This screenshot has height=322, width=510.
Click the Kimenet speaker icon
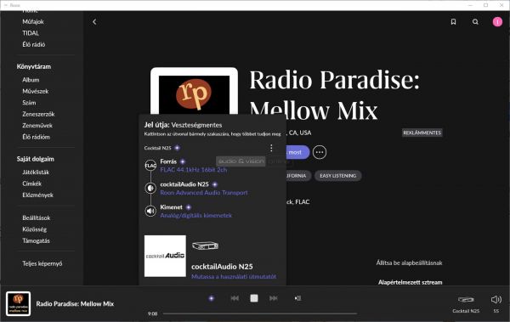click(x=150, y=211)
